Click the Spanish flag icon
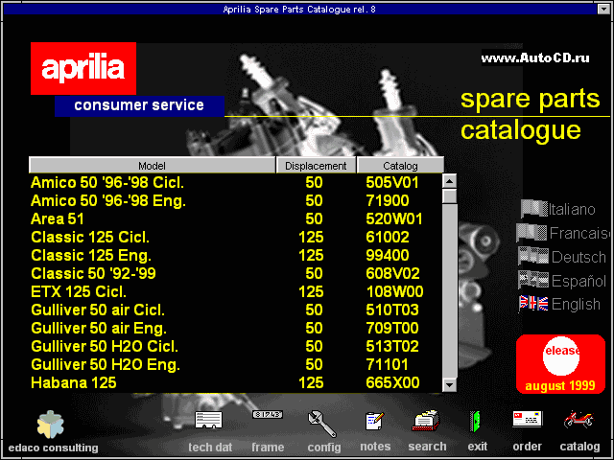This screenshot has width=614, height=460. point(533,279)
